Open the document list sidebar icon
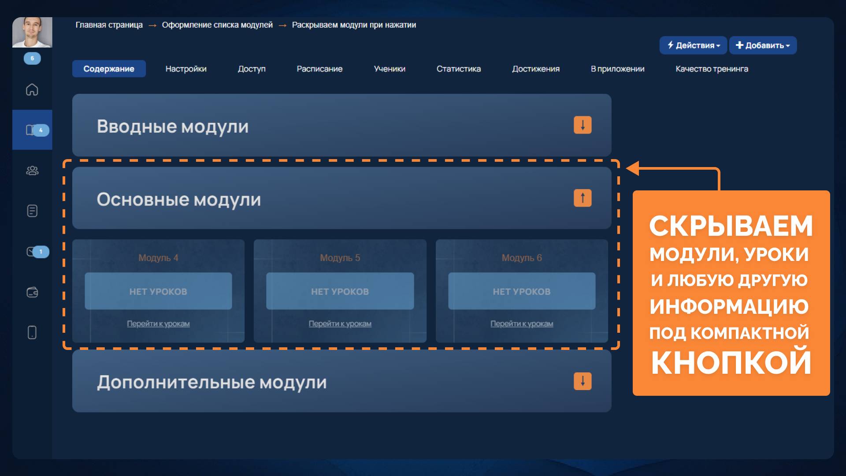 coord(32,211)
